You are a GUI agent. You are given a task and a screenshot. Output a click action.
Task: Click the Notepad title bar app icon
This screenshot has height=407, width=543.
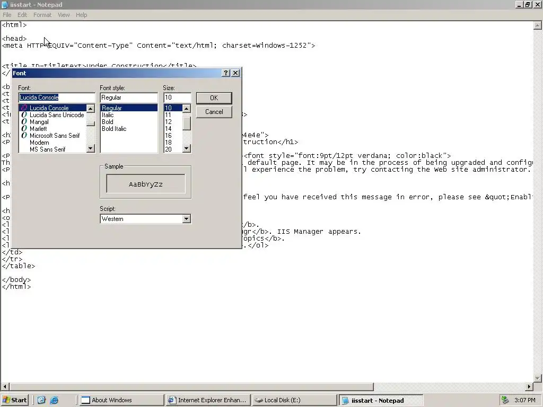click(5, 4)
